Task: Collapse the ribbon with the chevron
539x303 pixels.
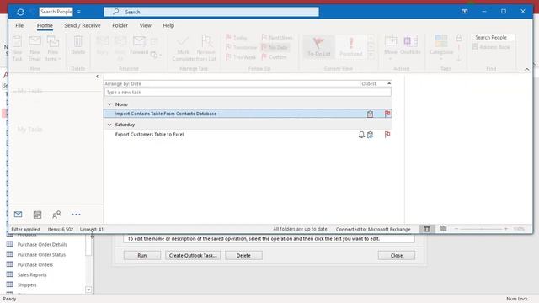Action: (526, 69)
